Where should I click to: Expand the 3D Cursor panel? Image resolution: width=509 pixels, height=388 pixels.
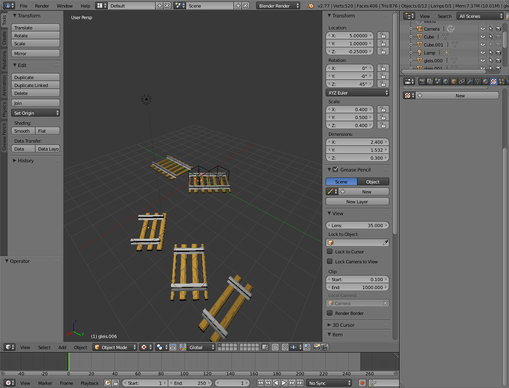click(343, 325)
